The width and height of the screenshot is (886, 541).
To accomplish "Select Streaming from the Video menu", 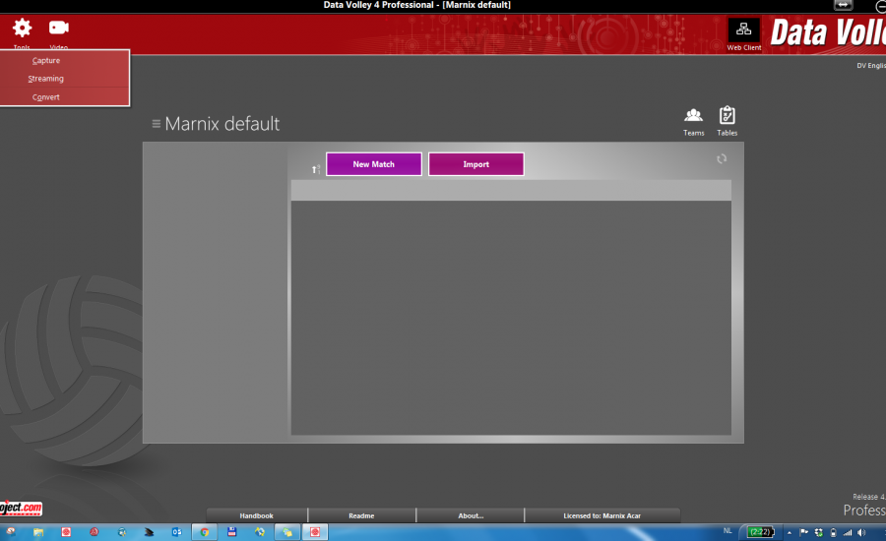I will point(45,79).
